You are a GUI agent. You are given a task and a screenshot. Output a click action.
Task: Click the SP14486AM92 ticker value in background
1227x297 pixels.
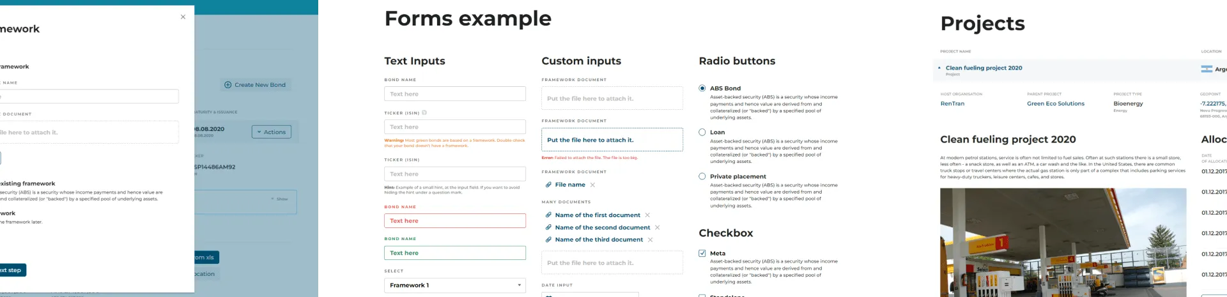(x=215, y=167)
